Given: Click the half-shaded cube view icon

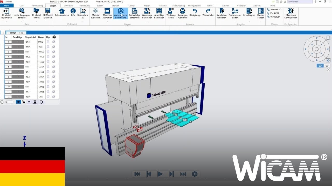Looking at the screenshot, I should click(x=328, y=60).
